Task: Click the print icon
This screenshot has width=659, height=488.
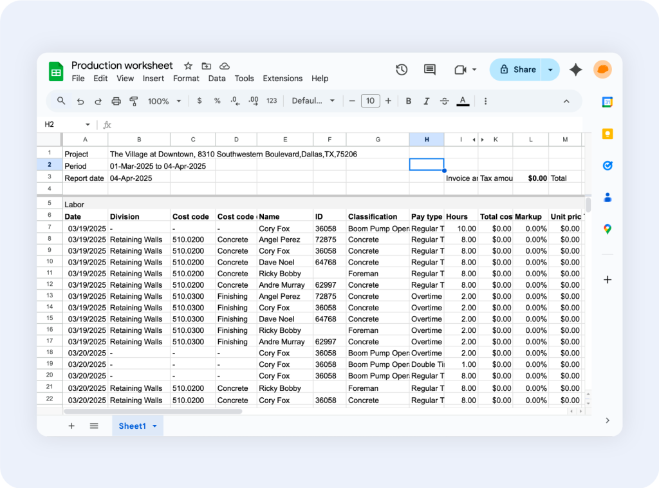Action: pos(116,101)
